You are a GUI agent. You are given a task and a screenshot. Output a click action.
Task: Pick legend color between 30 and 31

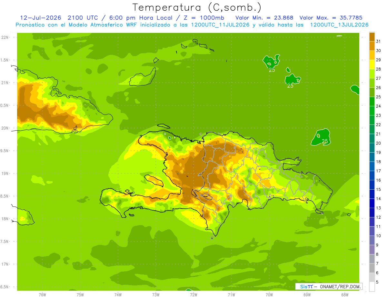coord(372,46)
